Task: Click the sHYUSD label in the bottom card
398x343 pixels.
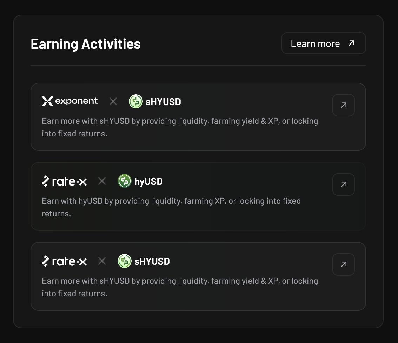Action: point(152,261)
